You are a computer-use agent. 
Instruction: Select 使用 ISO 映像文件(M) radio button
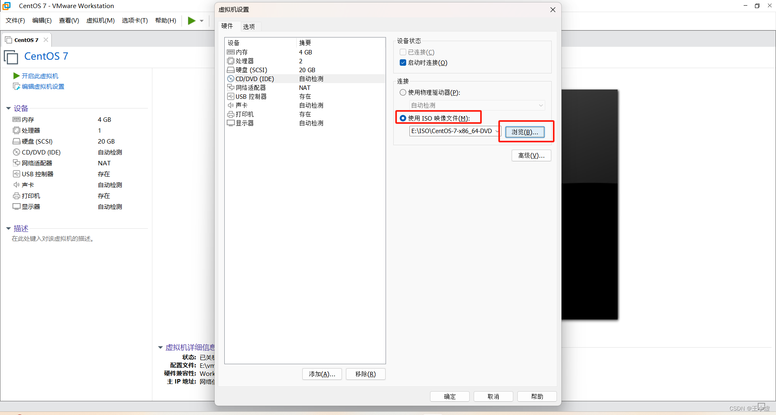[x=403, y=118]
